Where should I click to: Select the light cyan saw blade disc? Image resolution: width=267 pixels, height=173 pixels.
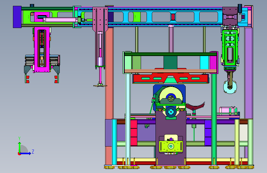point(230,87)
